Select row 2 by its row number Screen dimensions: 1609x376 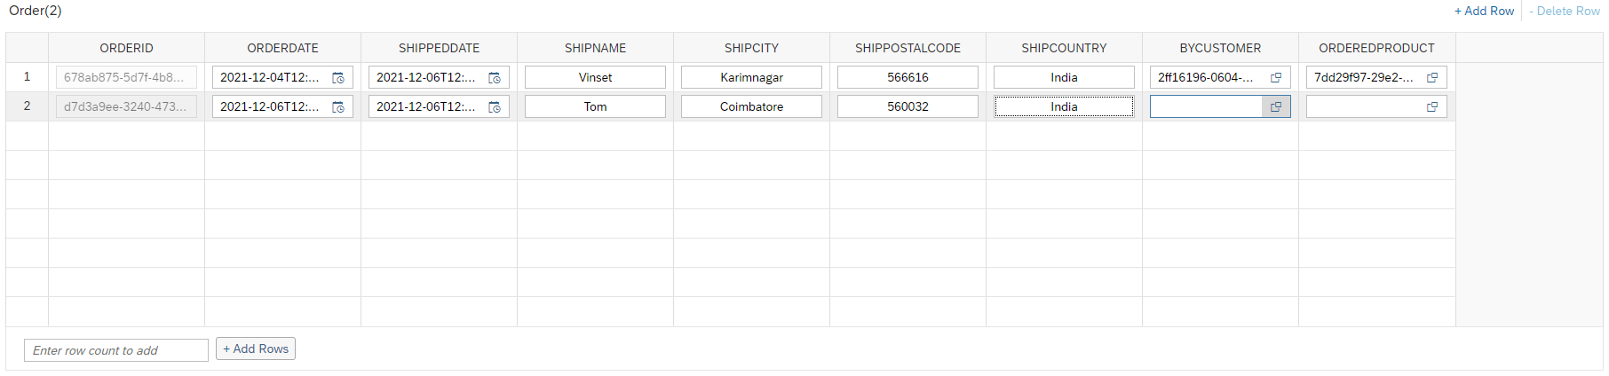(x=27, y=106)
